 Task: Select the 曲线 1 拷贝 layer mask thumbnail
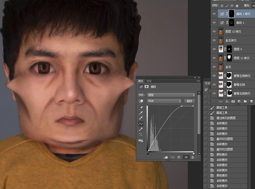tap(232, 14)
